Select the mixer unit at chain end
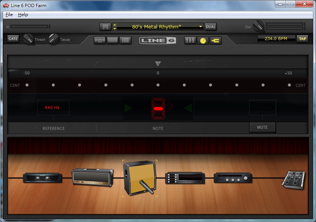 coord(294,180)
